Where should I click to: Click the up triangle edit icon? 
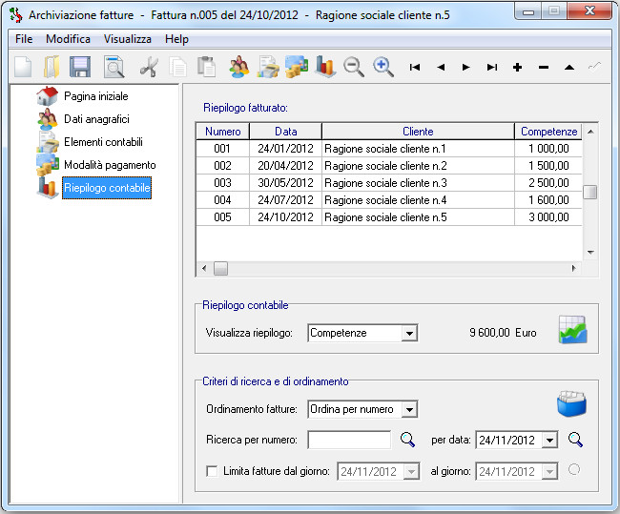pos(569,67)
